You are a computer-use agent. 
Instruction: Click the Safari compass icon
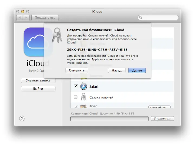tap(83, 86)
